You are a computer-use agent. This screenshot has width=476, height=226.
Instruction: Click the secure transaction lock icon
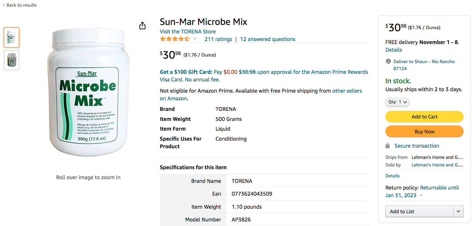tap(388, 146)
